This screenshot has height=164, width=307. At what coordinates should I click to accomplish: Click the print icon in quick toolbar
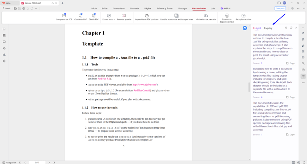click(24, 8)
